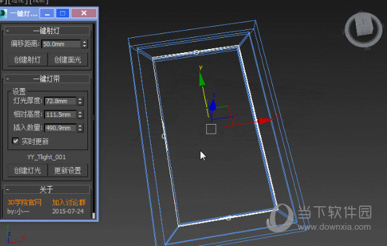
Task: Collapse the 一键灯带 rollout
Action: click(8, 79)
